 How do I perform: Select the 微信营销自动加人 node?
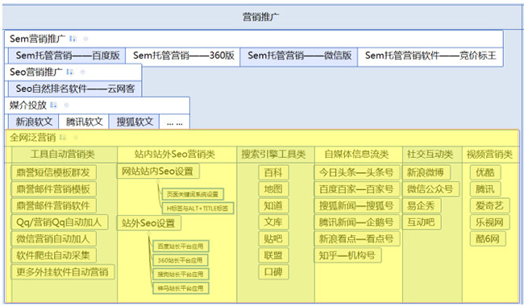coord(53,239)
